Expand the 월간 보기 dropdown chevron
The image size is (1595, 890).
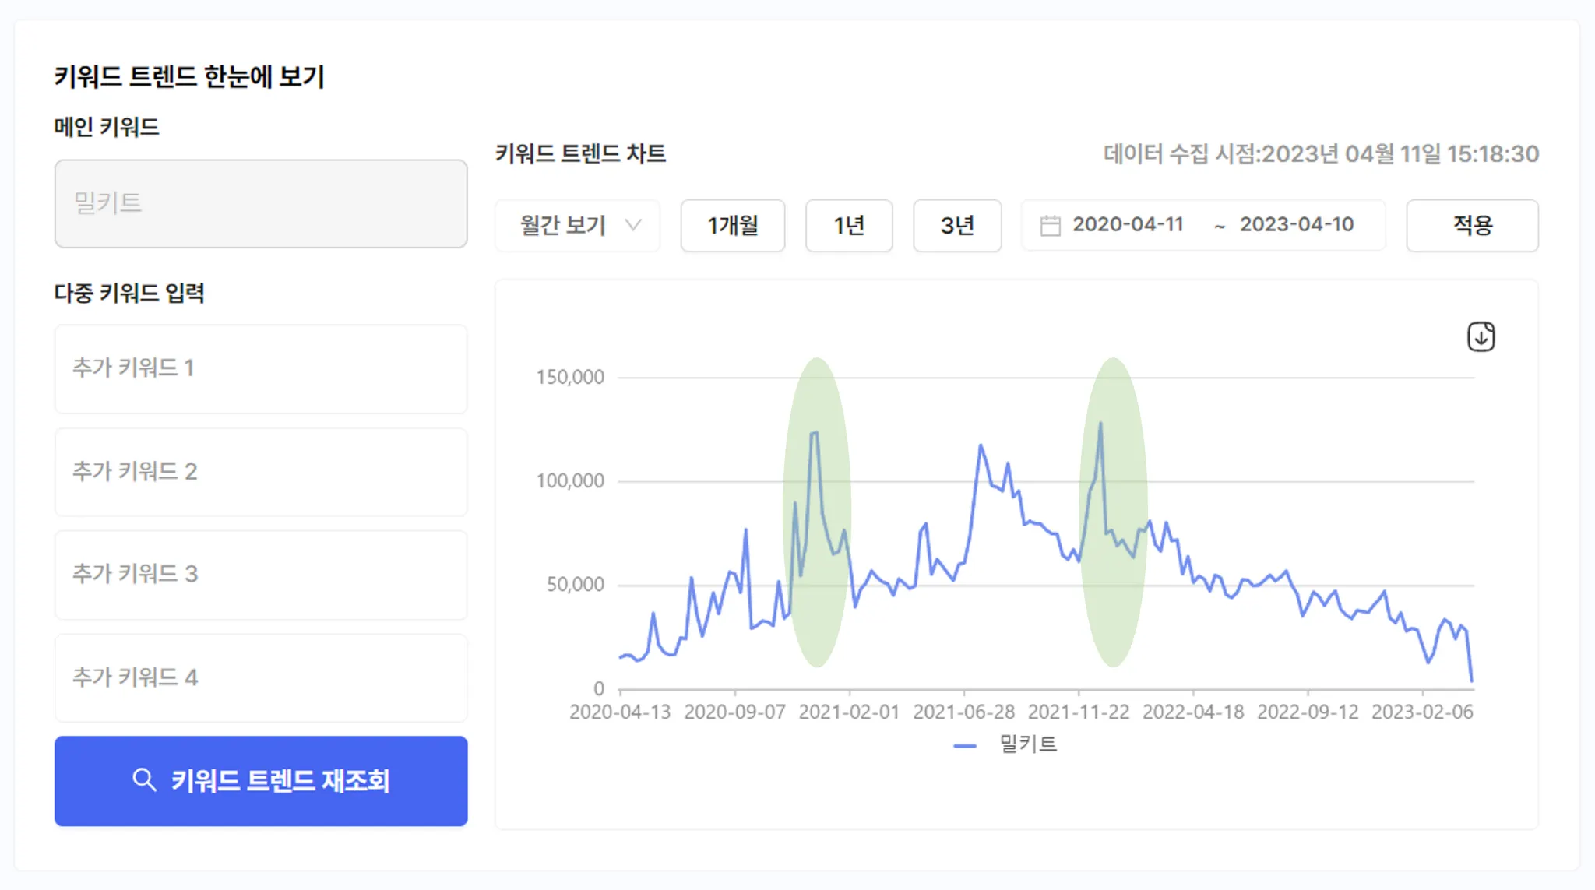pos(634,225)
